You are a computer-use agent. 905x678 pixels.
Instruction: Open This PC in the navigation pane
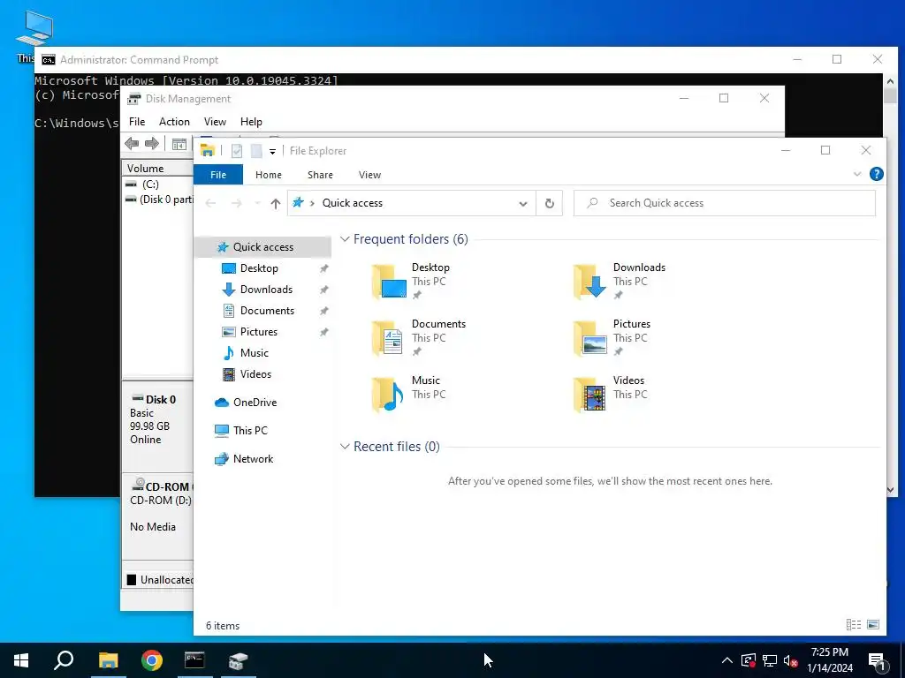(250, 430)
